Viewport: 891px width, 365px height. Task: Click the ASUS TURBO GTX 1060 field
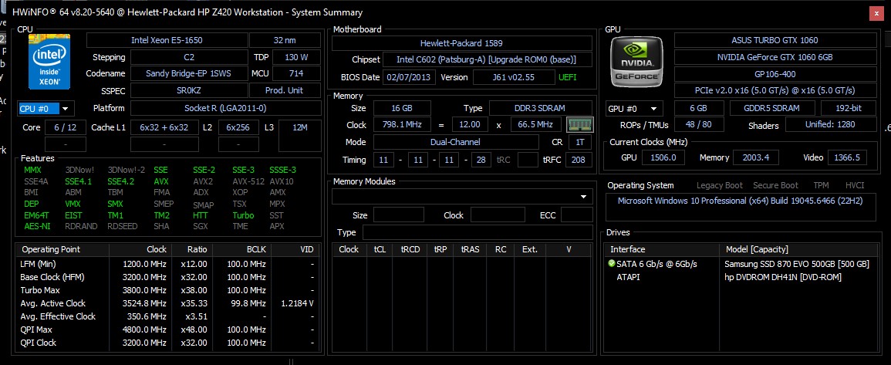[x=775, y=40]
